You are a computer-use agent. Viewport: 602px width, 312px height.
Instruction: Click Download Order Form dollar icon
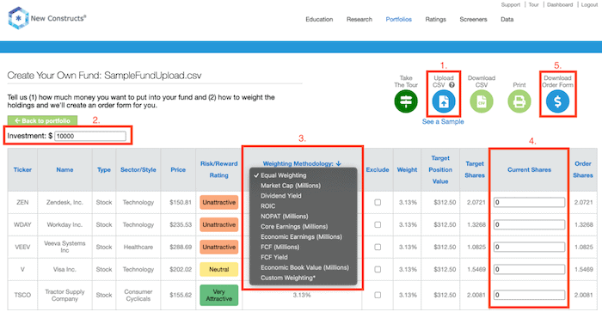coord(557,101)
